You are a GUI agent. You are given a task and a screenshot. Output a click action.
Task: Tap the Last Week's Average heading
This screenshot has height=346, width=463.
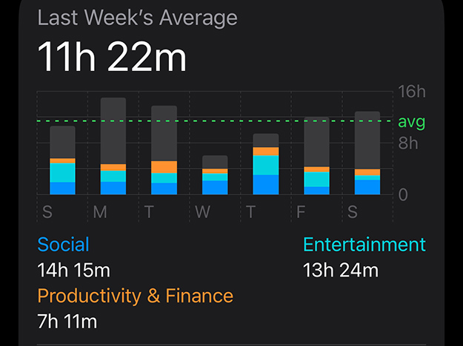click(138, 18)
